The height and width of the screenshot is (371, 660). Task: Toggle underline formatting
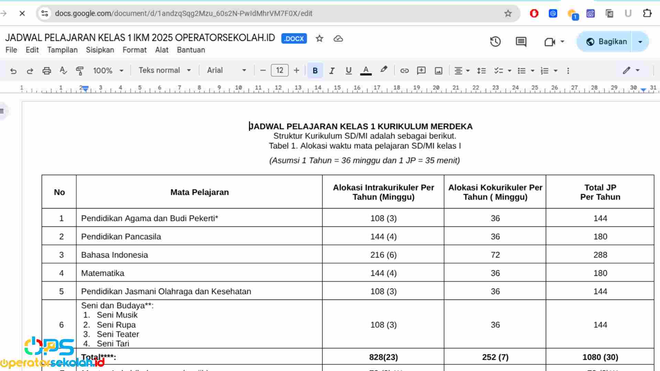(x=349, y=71)
